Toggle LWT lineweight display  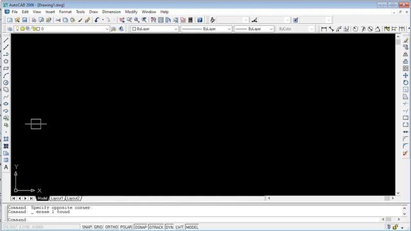pos(179,227)
